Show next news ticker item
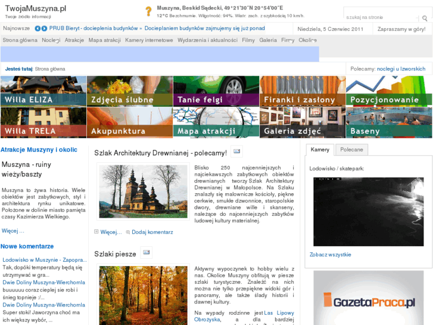 [44, 29]
